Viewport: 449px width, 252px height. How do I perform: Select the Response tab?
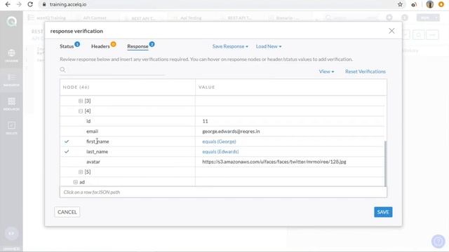[138, 46]
